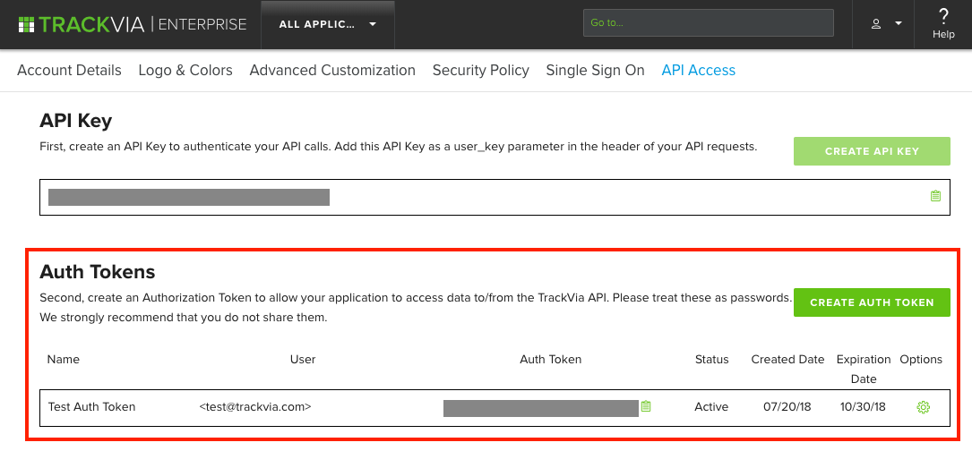Image resolution: width=972 pixels, height=468 pixels.
Task: Click the masked auth token value
Action: [x=540, y=408]
